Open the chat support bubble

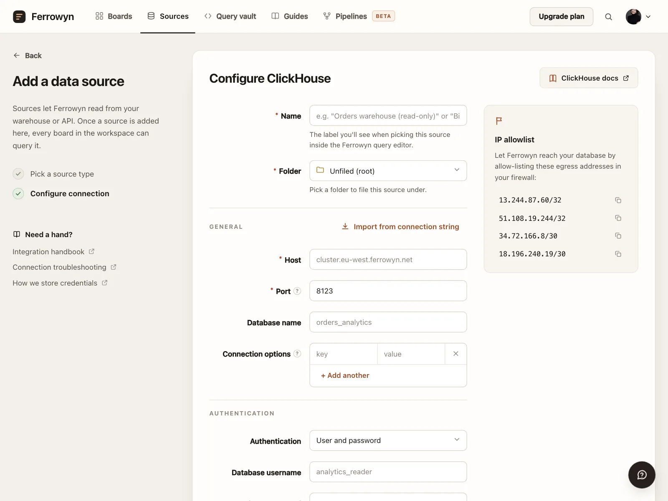pyautogui.click(x=642, y=475)
